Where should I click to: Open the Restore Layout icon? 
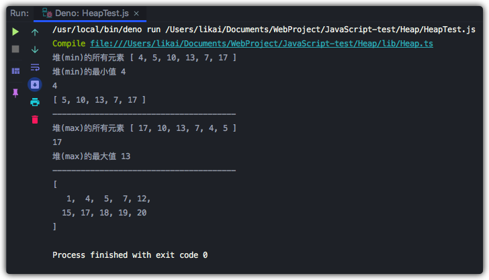point(15,71)
